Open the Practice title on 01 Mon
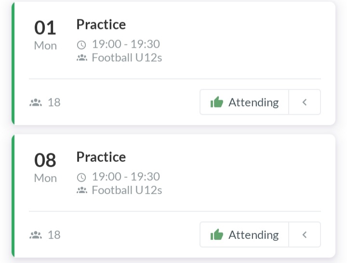The width and height of the screenshot is (347, 263). click(x=101, y=25)
